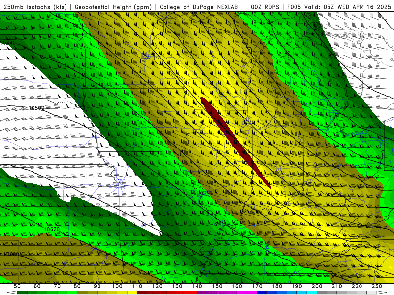Select the dark red swatch right of 110
Viewport: 394px width, 295px height.
142,293
